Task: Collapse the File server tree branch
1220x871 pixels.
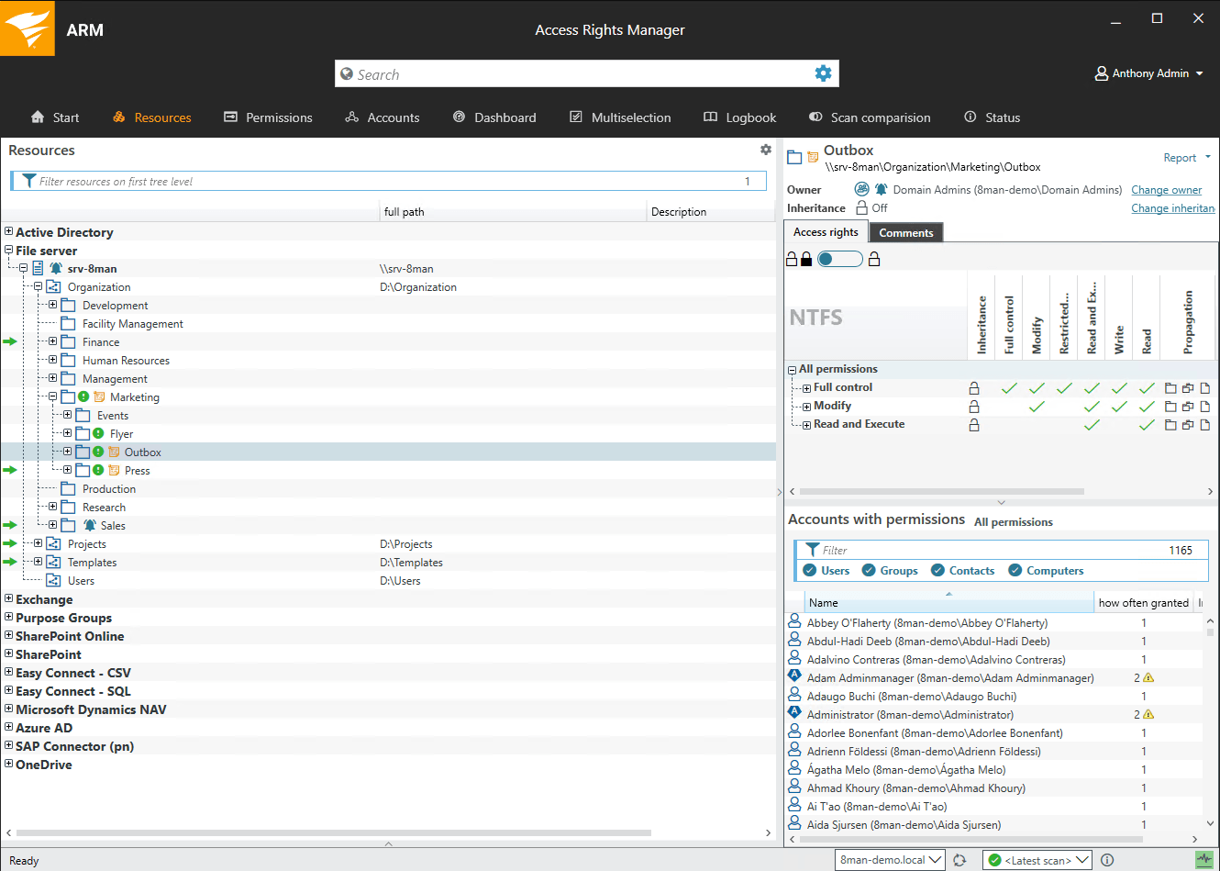Action: pyautogui.click(x=7, y=250)
